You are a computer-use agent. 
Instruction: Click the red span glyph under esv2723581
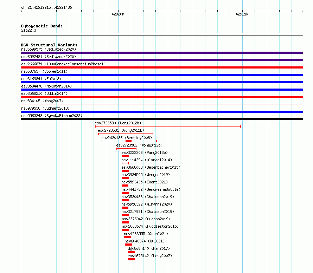pyautogui.click(x=126, y=134)
